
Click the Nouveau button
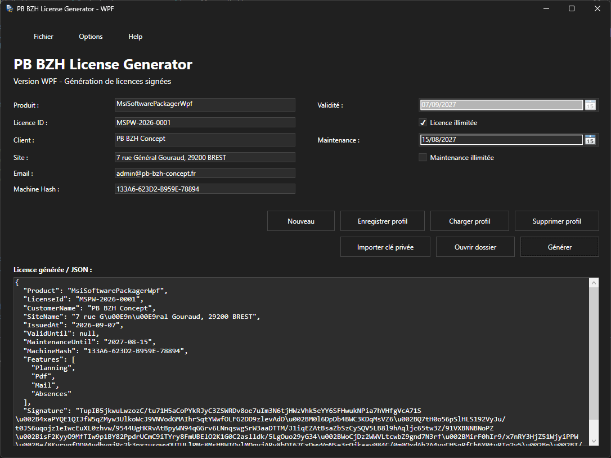(x=301, y=221)
